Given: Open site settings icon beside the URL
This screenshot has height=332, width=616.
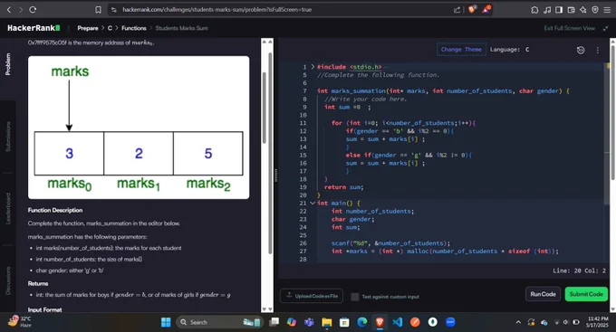Looking at the screenshot, I should 114,9.
